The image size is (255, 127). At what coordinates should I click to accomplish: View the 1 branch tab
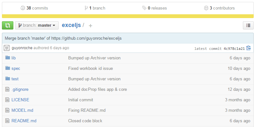(95, 8)
